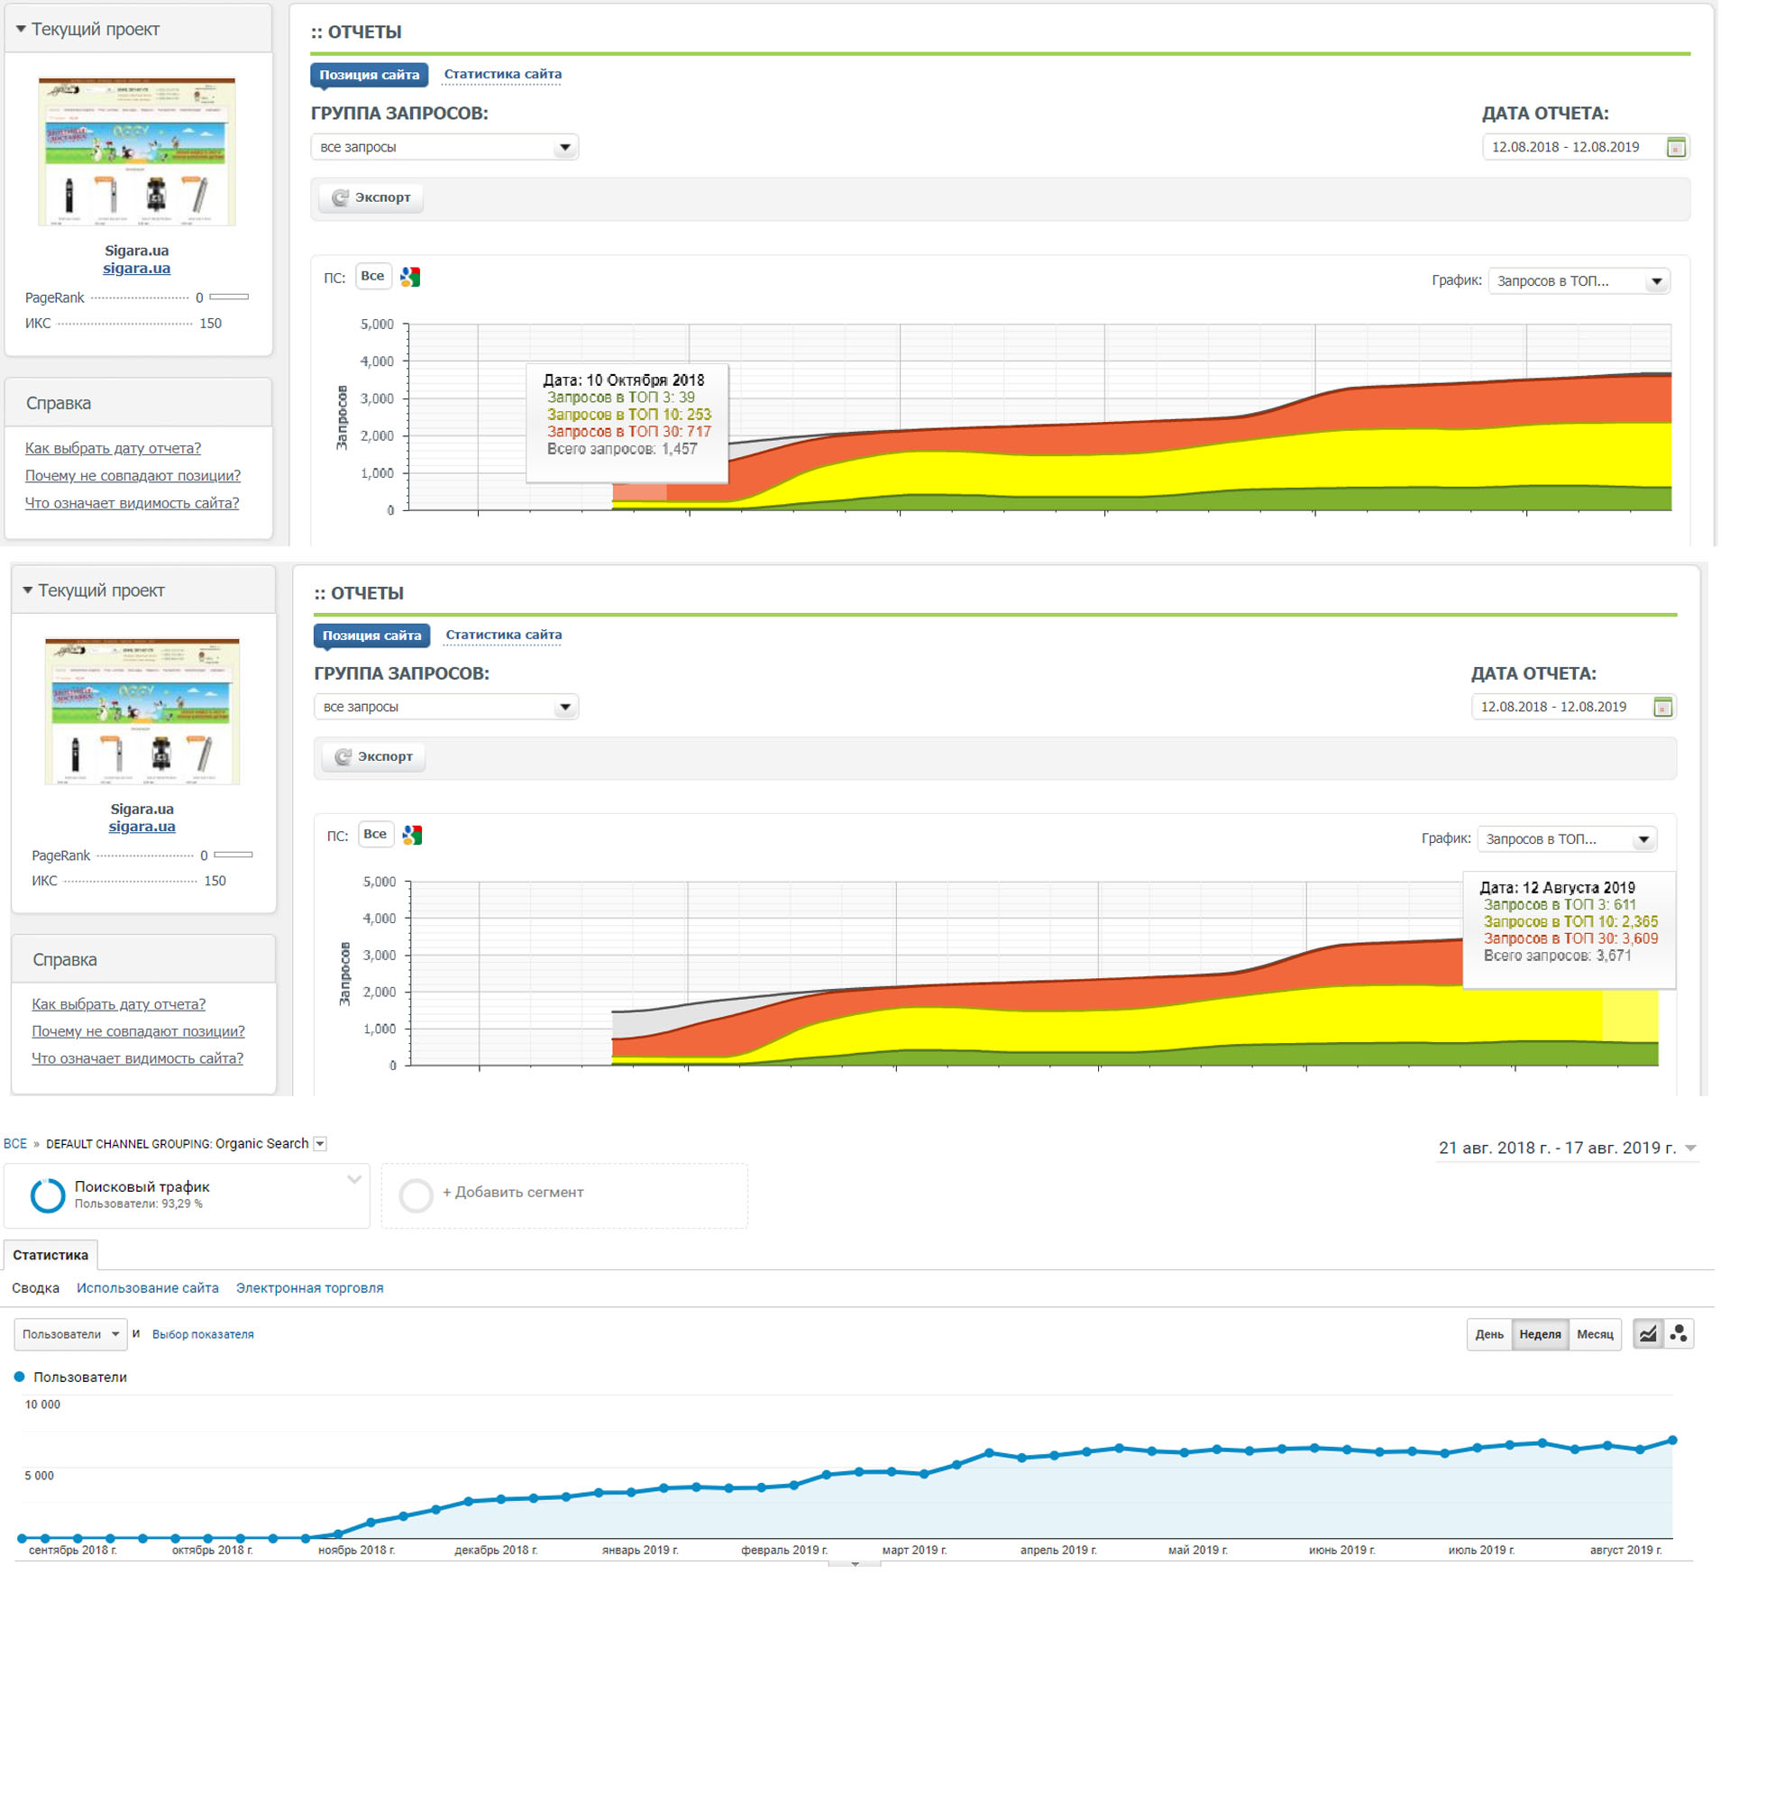Click the last data point on the Пользователи line
Screen dimensions: 1785x1803
point(1672,1441)
